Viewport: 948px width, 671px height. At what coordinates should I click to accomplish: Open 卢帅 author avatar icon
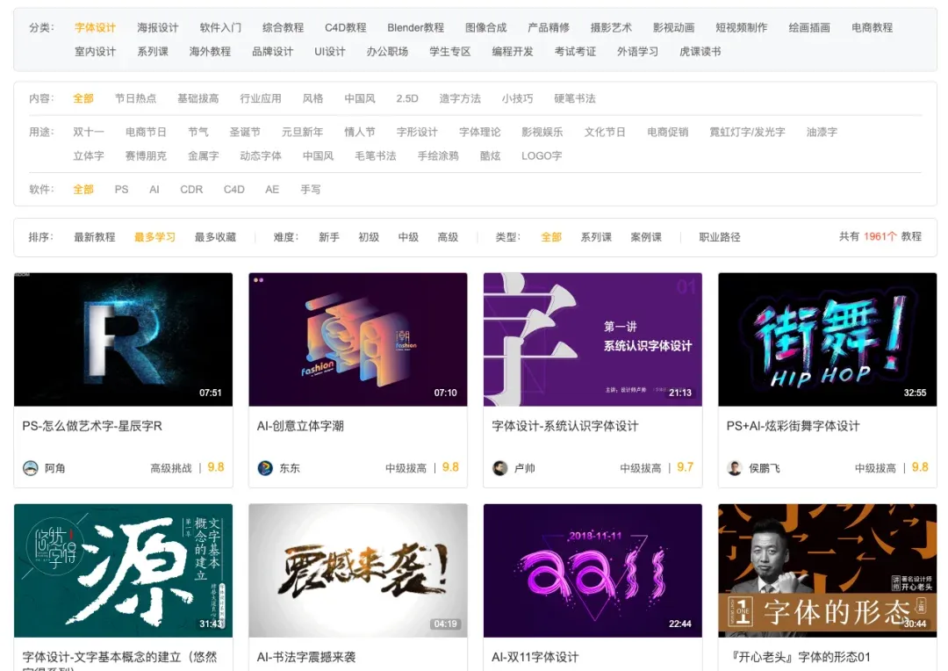[x=499, y=468]
